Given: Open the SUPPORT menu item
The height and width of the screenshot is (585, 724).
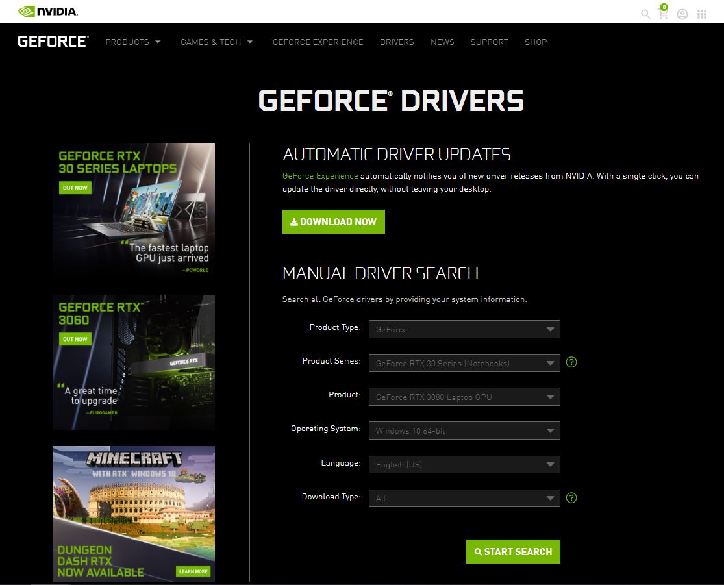Looking at the screenshot, I should [489, 42].
